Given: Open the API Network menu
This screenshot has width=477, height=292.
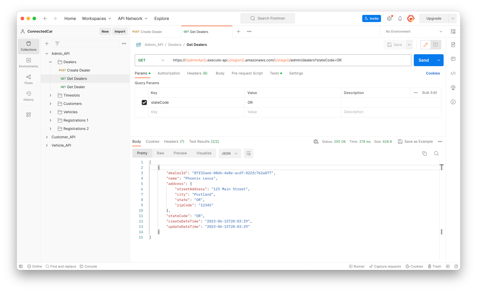Looking at the screenshot, I should [133, 18].
